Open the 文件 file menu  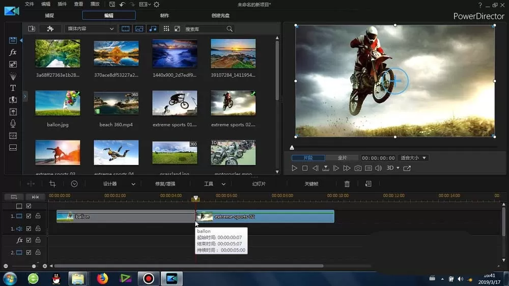click(29, 4)
